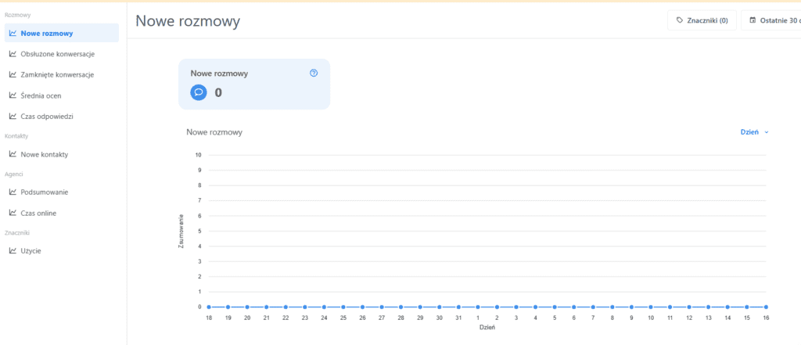Select Nowe rozmowy in the sidebar
The image size is (801, 345).
coord(47,33)
